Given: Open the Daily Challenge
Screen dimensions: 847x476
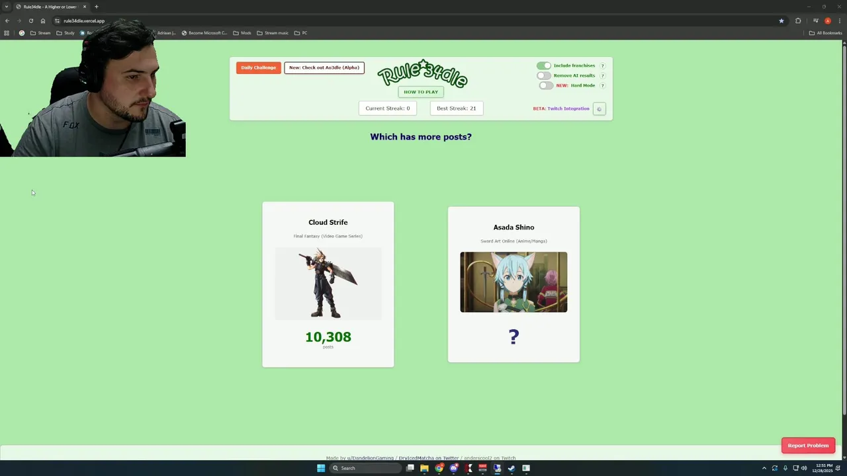Looking at the screenshot, I should pos(258,67).
